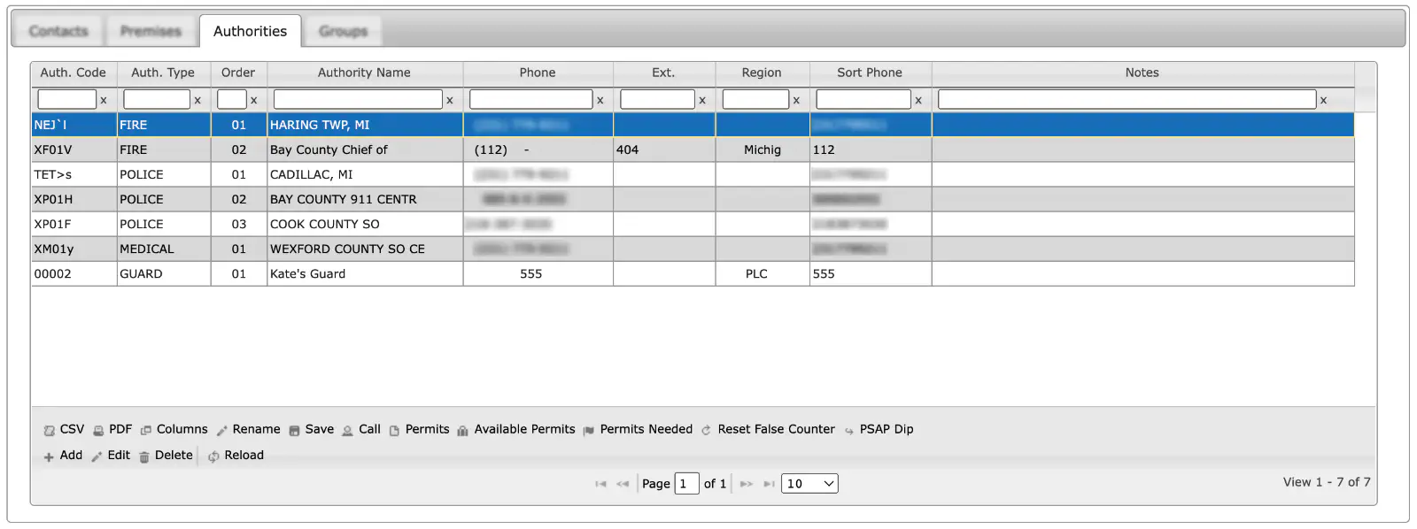The height and width of the screenshot is (529, 1417).
Task: Click the MEDICAL auth type cell
Action: [163, 249]
